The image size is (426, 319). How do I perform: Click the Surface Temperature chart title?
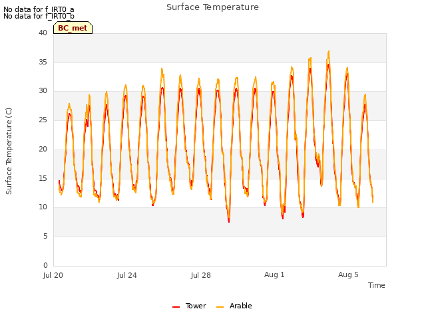tap(213, 7)
